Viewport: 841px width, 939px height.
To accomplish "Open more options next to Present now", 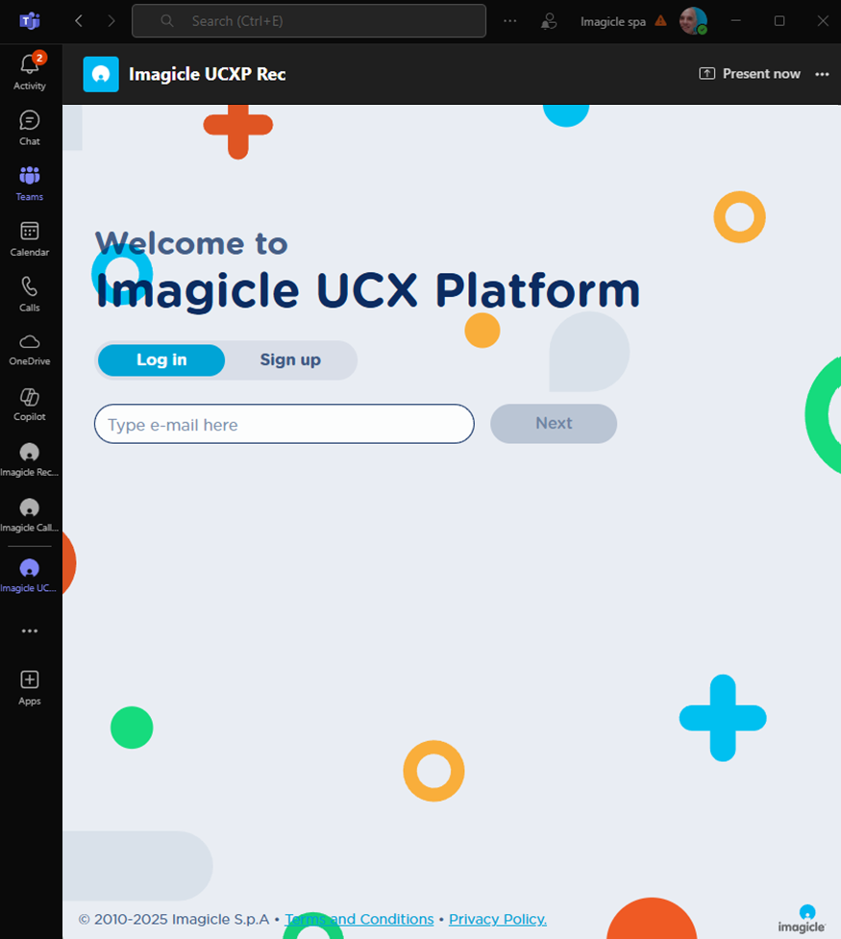I will (822, 74).
